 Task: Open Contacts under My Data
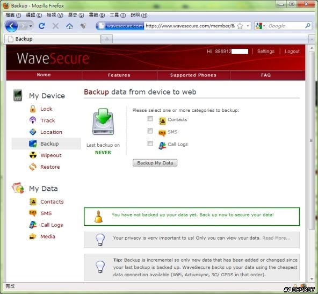[52, 202]
